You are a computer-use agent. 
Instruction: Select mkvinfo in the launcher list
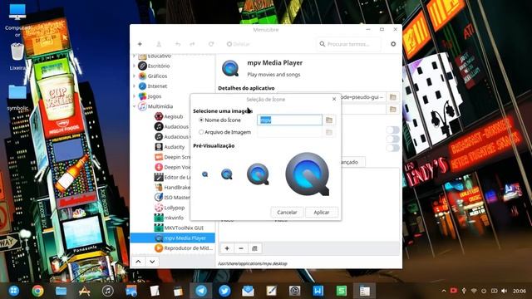(173, 218)
